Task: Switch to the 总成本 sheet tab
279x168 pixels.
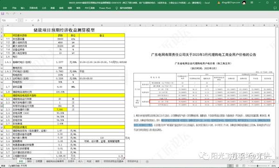Action: pyautogui.click(x=71, y=162)
